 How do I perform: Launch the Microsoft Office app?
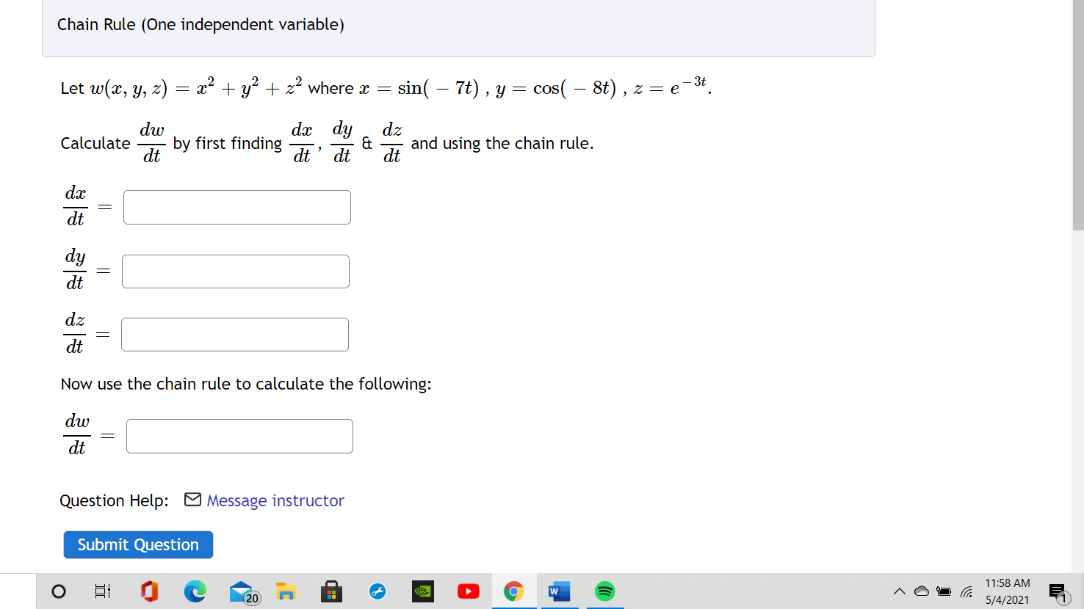tap(149, 591)
